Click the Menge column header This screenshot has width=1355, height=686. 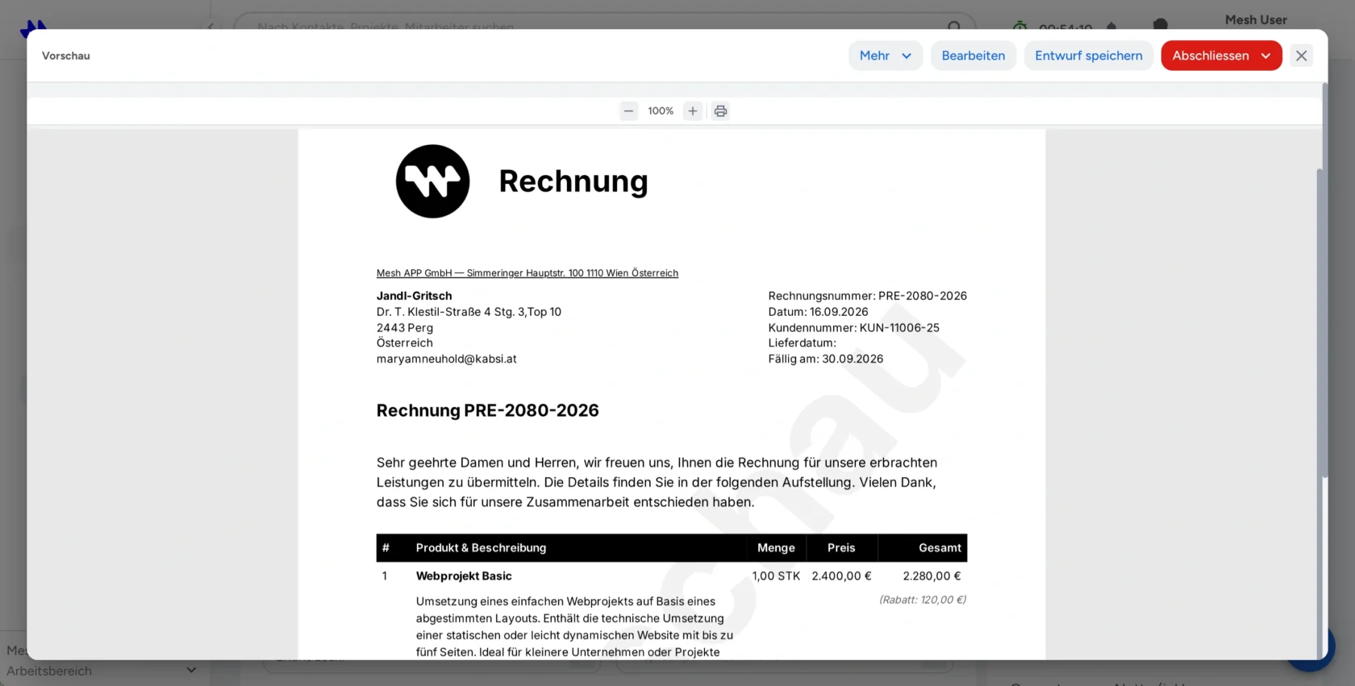776,548
